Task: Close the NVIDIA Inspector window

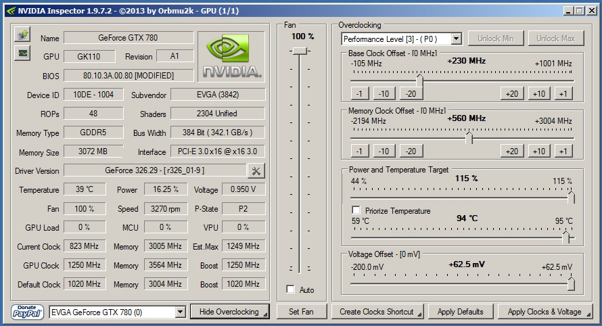Action: click(592, 11)
